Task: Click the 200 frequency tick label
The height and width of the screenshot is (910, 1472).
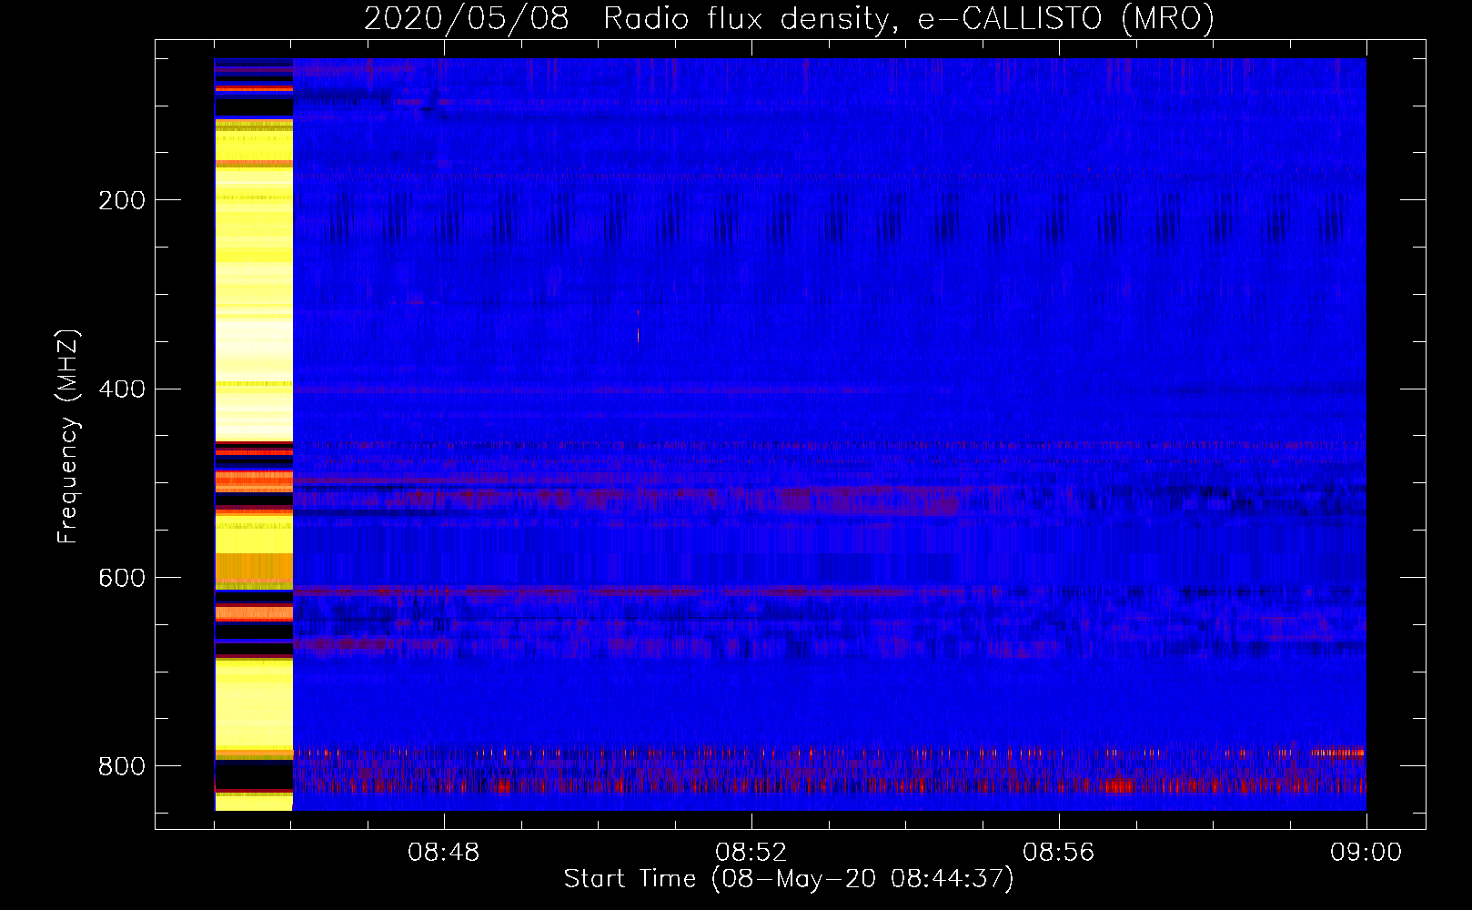Action: (121, 200)
